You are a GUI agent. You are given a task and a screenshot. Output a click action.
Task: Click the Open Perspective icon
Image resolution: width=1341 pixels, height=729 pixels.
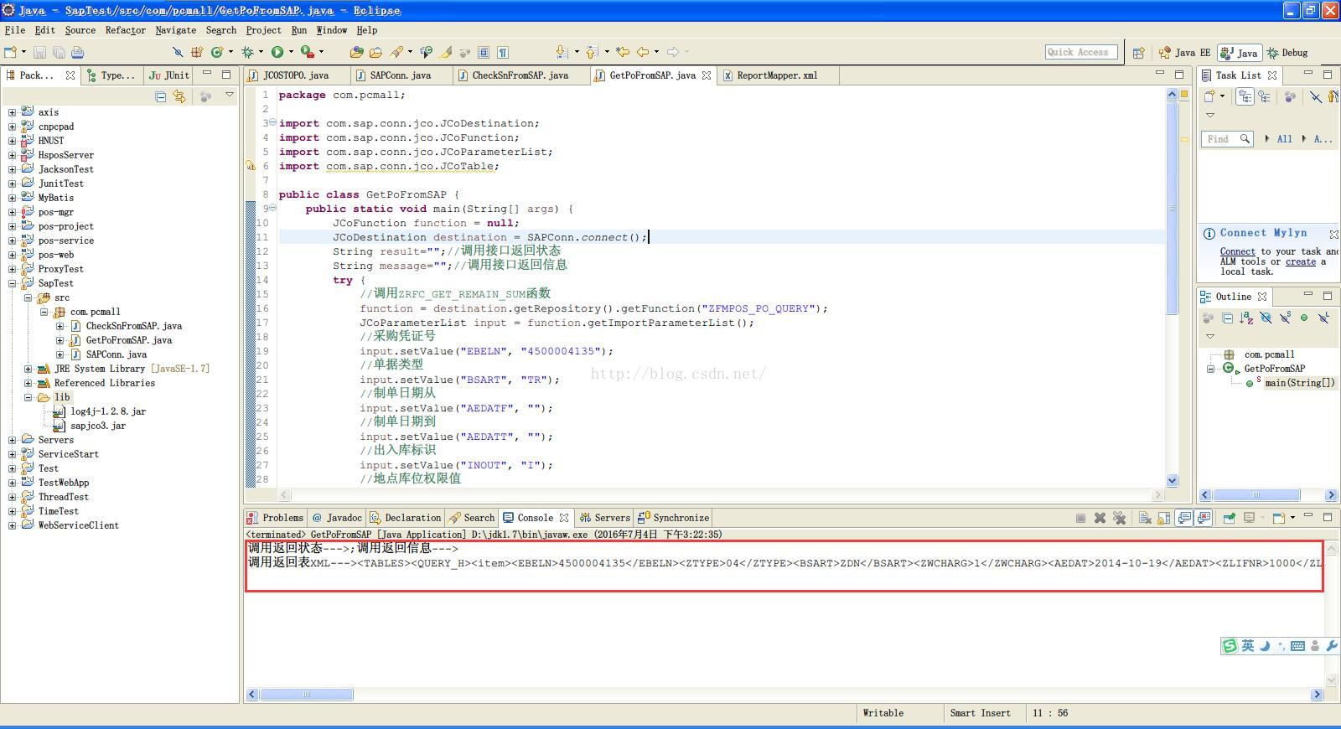tap(1138, 53)
